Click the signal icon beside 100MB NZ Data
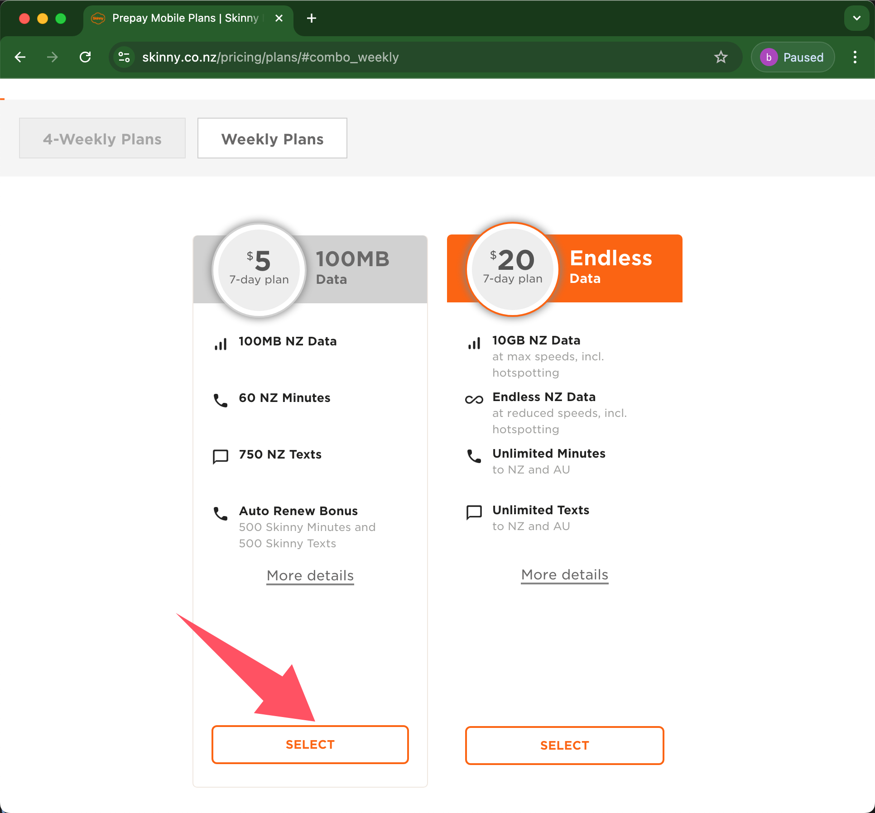The width and height of the screenshot is (875, 813). pos(221,344)
